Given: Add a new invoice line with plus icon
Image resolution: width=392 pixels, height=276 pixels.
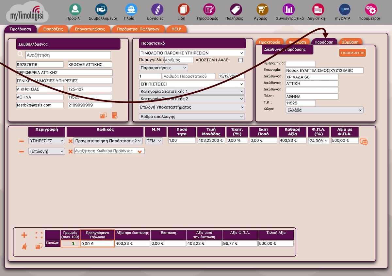Looking at the screenshot, I should (x=24, y=236).
